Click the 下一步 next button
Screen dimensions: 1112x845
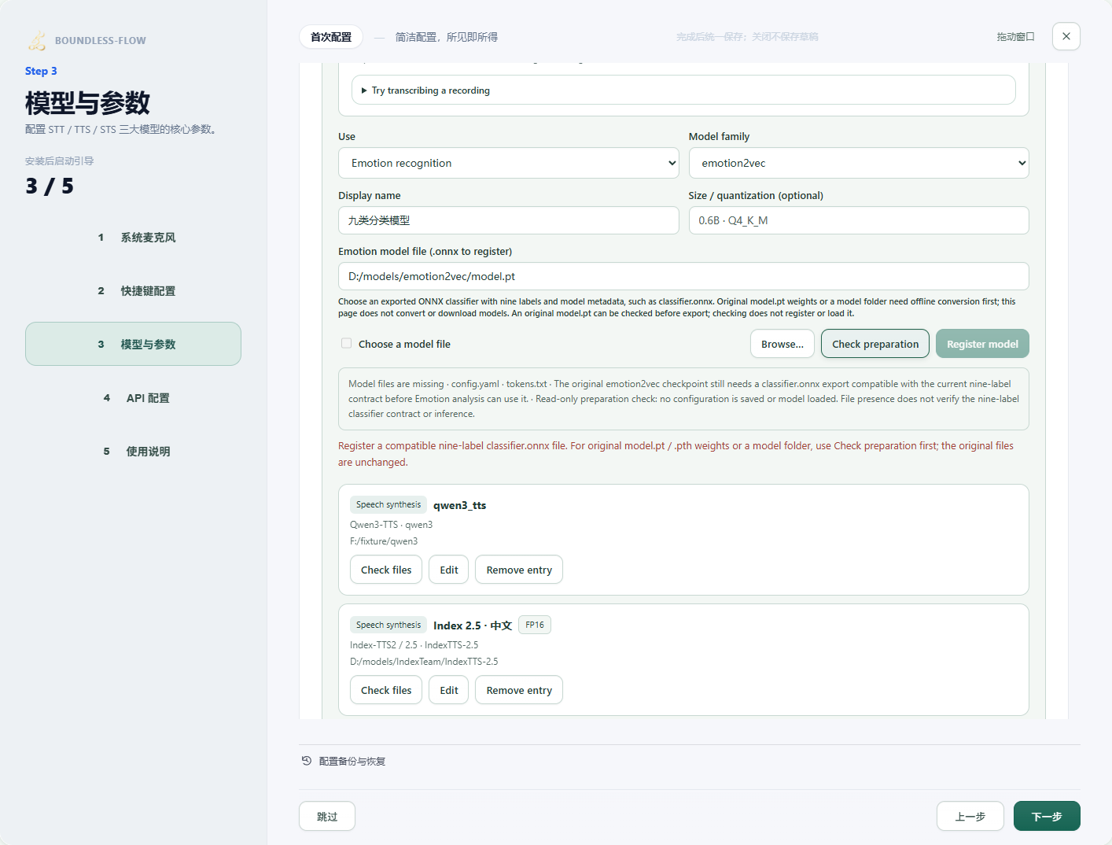(1047, 816)
